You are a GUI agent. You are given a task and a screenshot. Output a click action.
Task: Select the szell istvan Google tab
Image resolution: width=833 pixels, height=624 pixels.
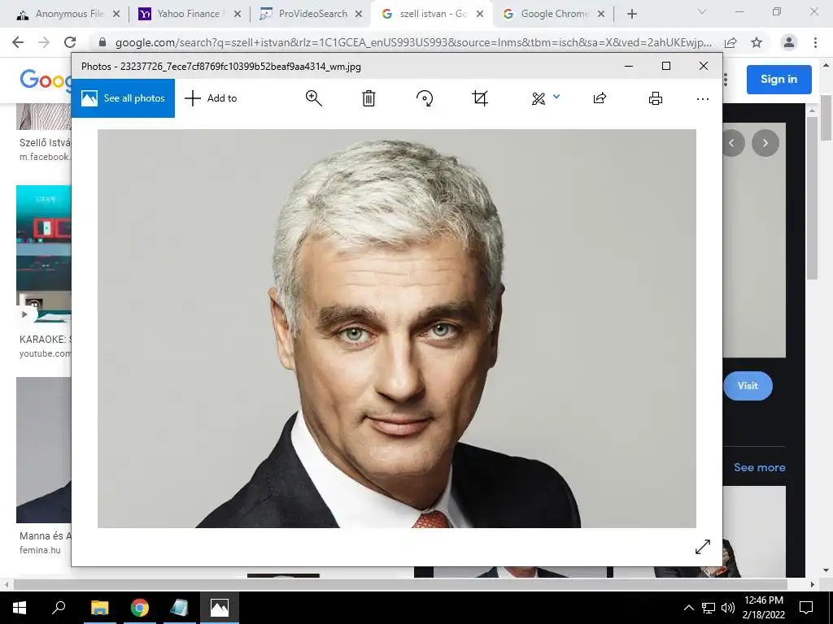[x=431, y=14]
